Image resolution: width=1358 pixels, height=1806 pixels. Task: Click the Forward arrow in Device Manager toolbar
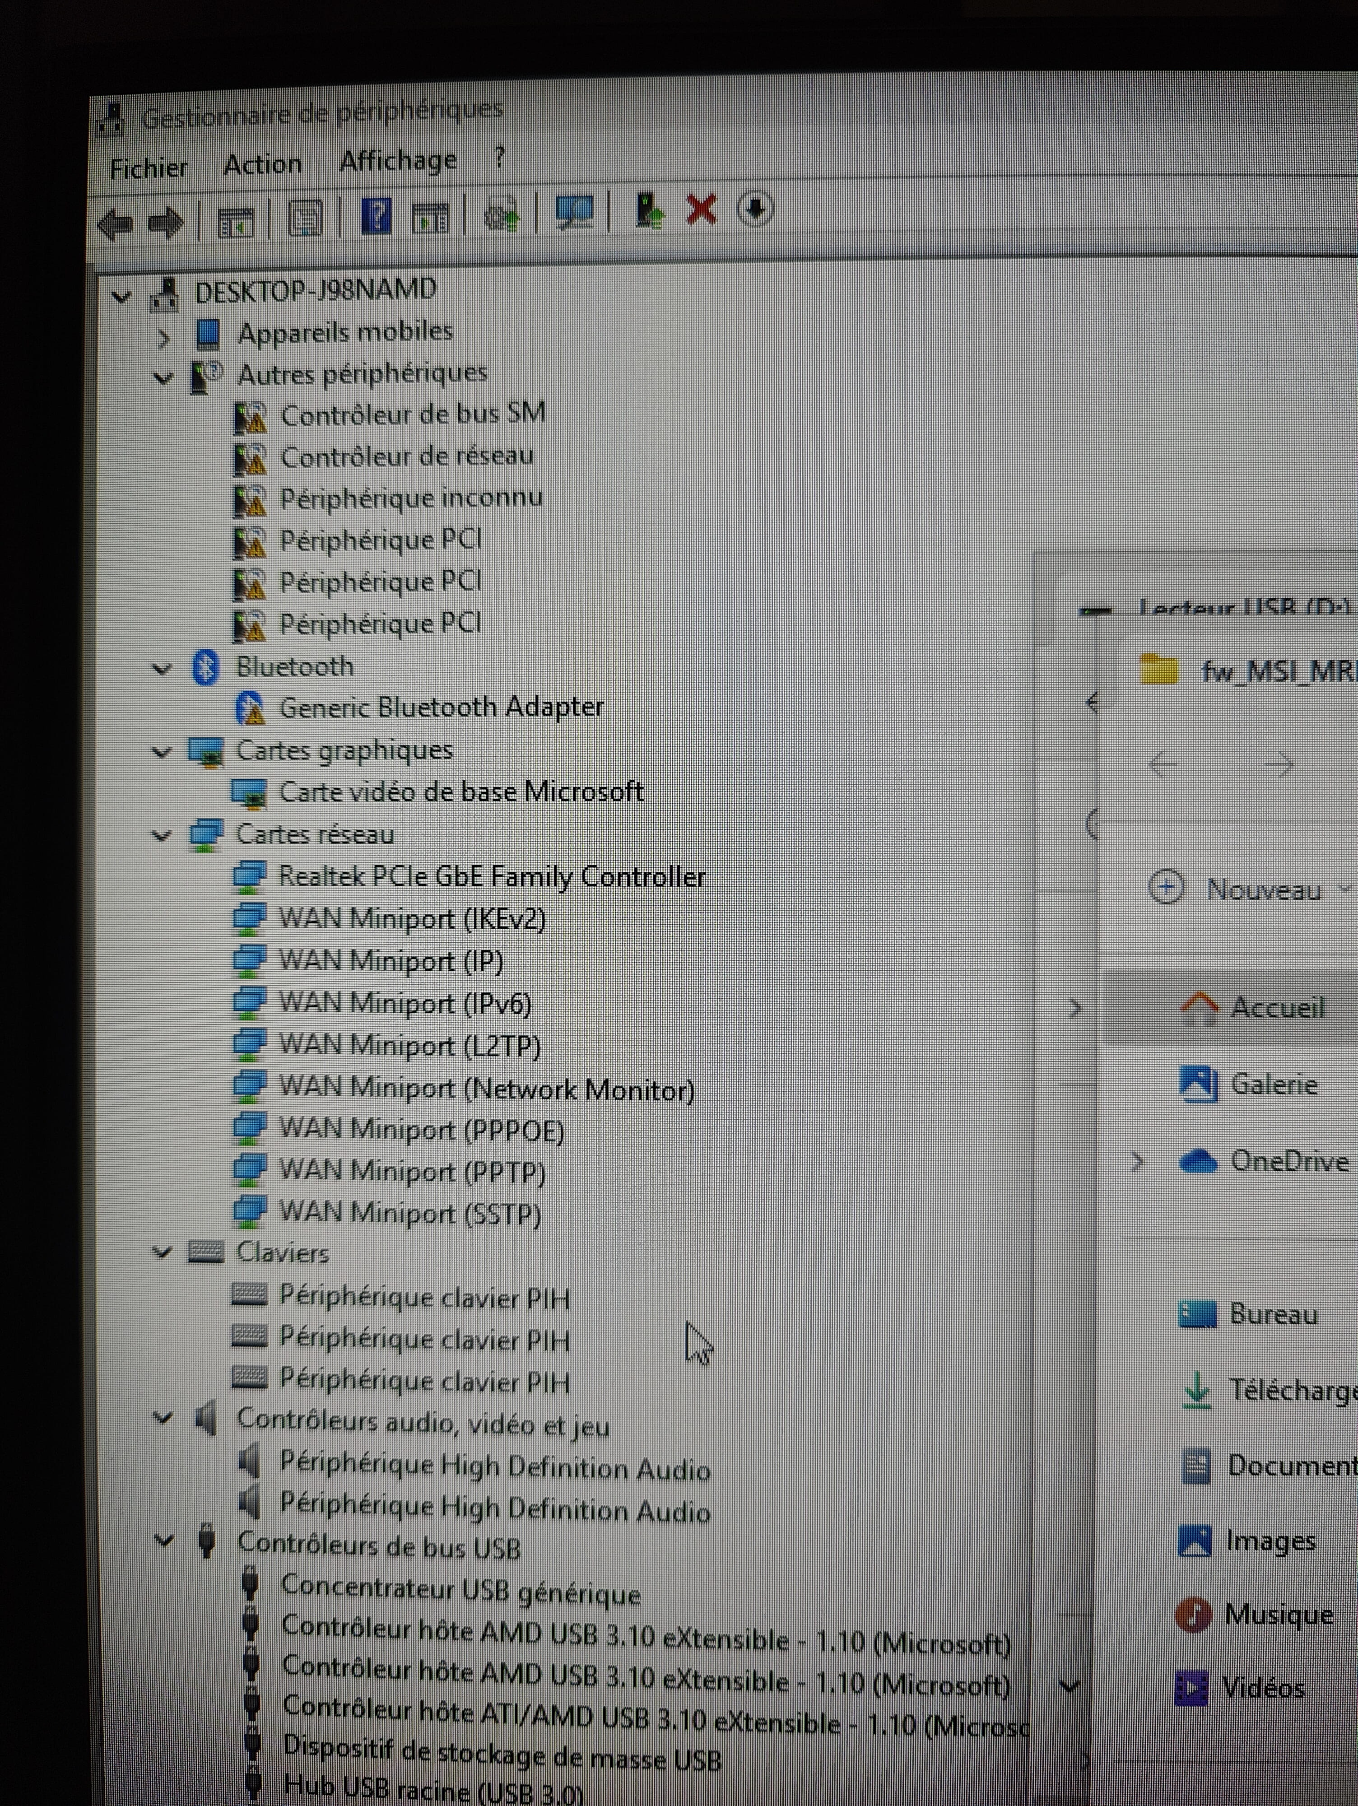[x=166, y=222]
